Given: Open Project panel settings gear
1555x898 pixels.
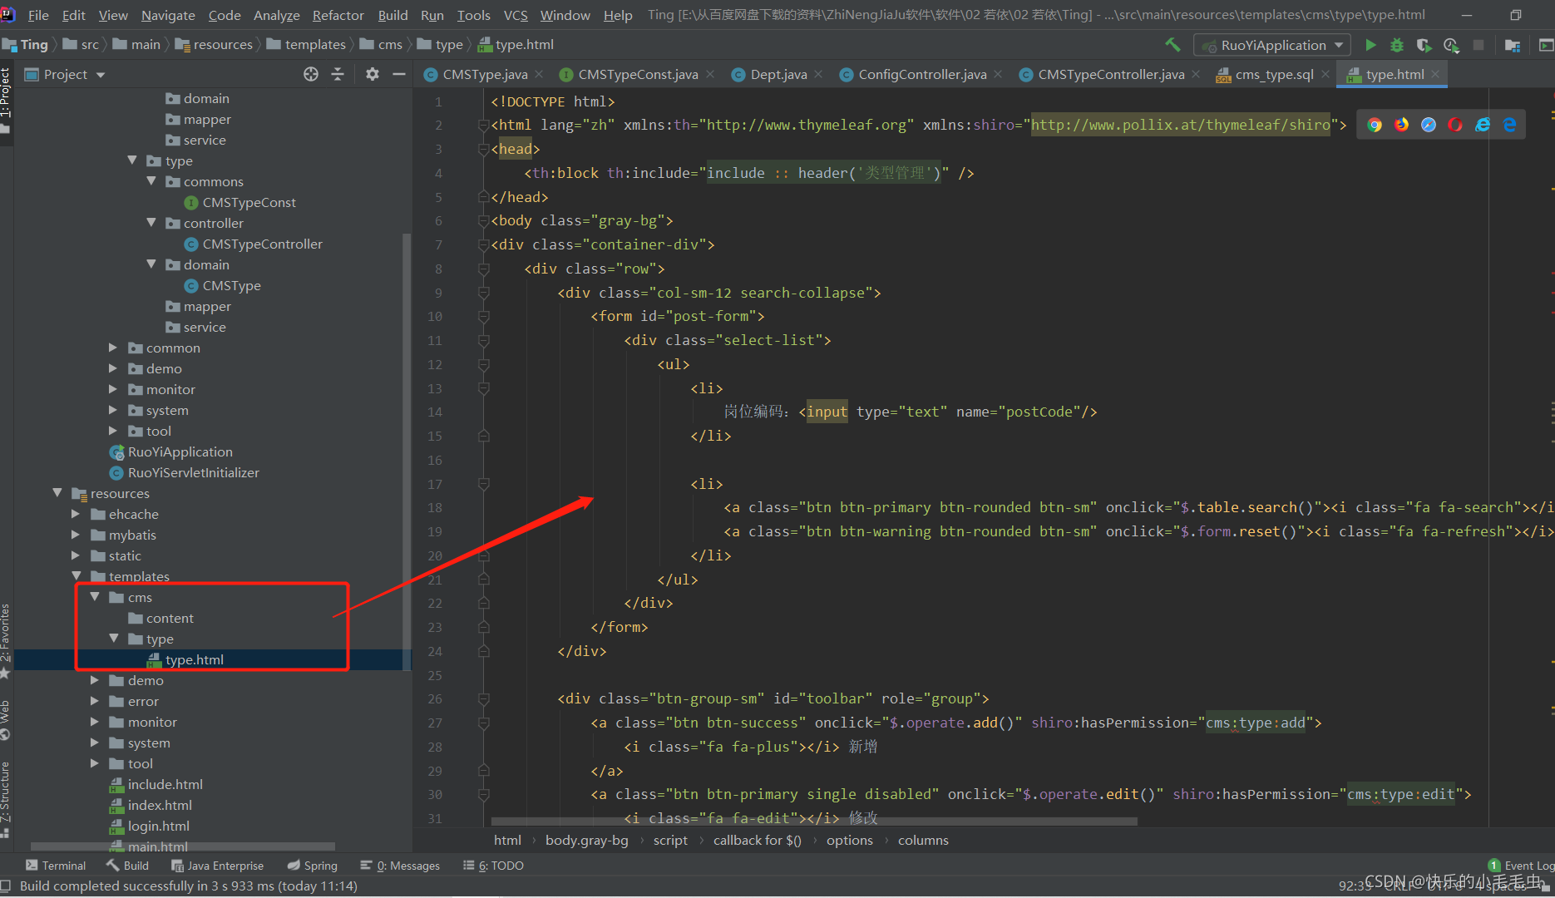Looking at the screenshot, I should point(372,74).
